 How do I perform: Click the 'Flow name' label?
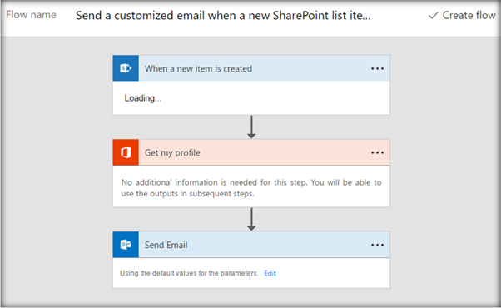(31, 15)
